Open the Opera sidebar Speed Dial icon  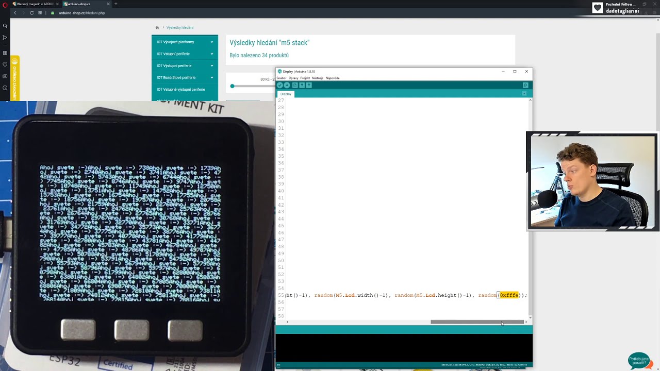click(5, 53)
